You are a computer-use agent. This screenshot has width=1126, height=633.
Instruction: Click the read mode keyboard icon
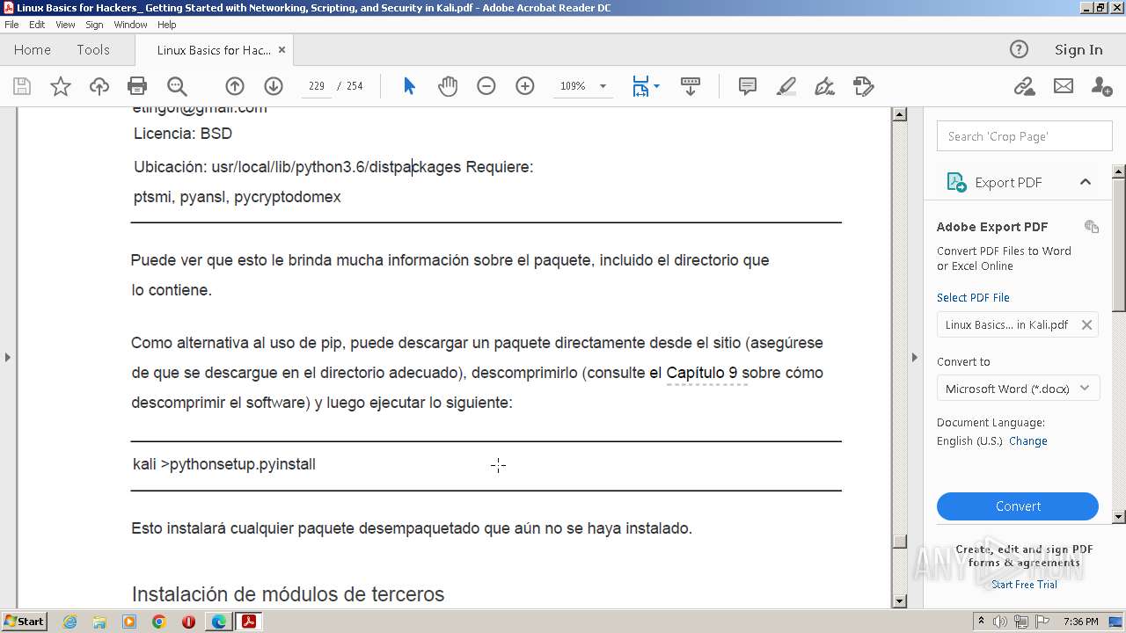[x=691, y=86]
